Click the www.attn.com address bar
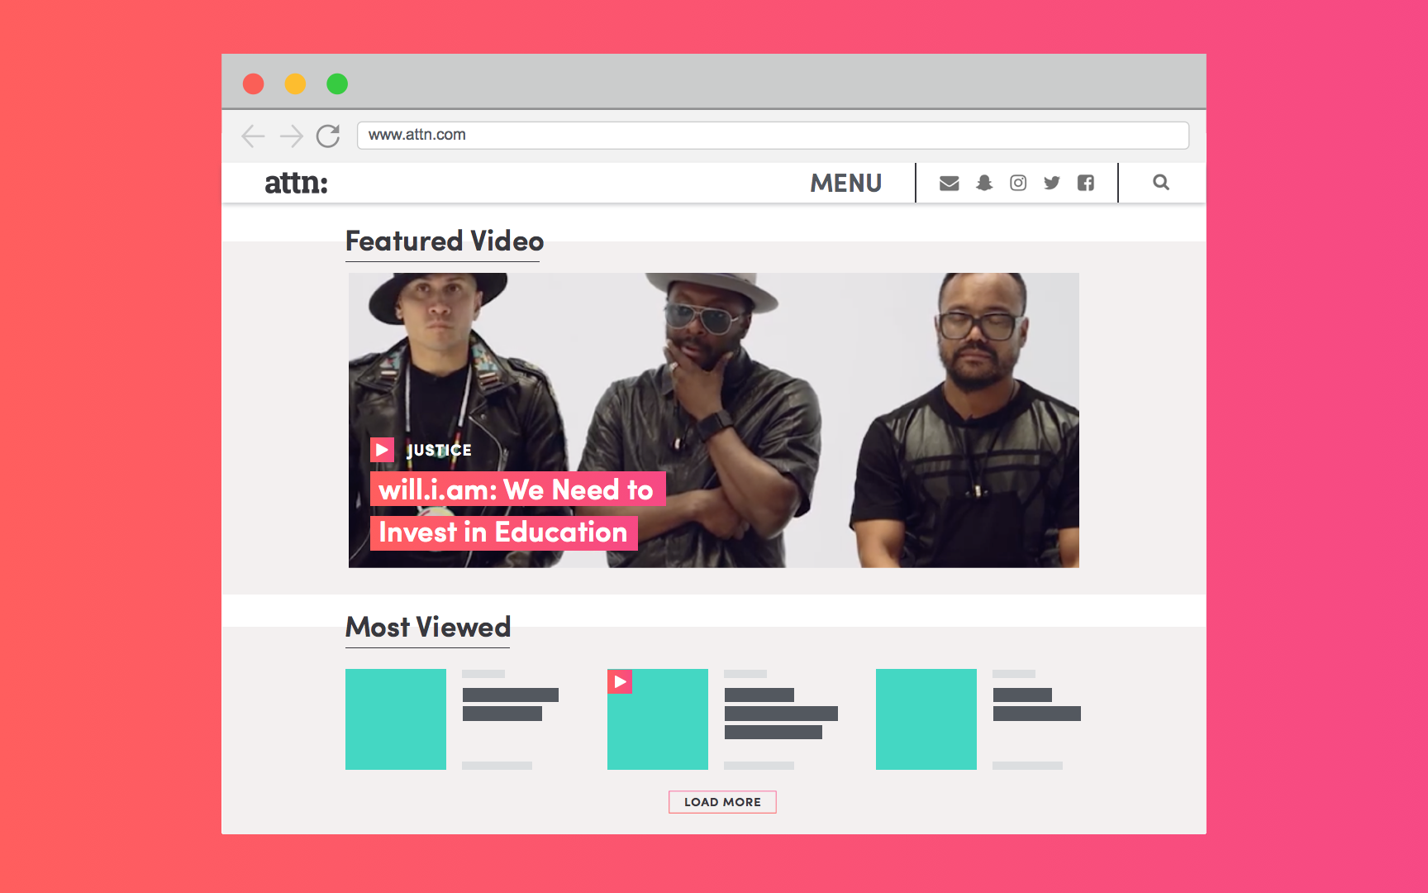The height and width of the screenshot is (893, 1428). (773, 135)
